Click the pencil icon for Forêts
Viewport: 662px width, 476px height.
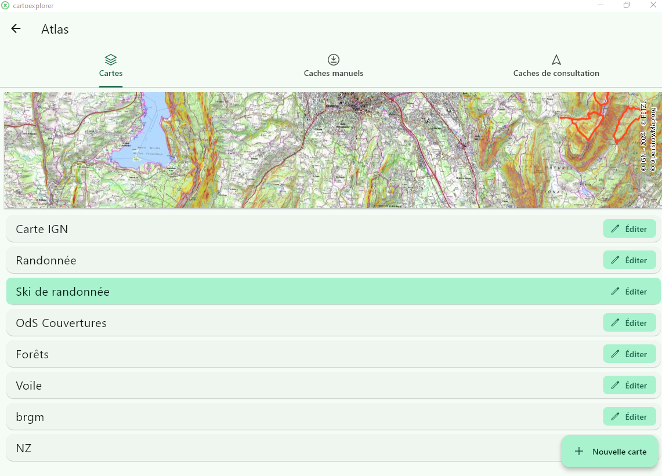[615, 354]
